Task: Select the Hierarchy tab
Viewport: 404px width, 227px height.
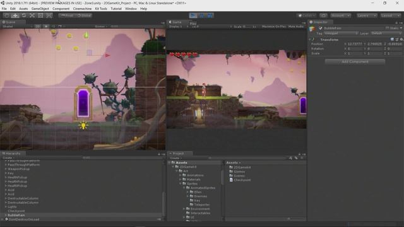Action: click(13, 153)
